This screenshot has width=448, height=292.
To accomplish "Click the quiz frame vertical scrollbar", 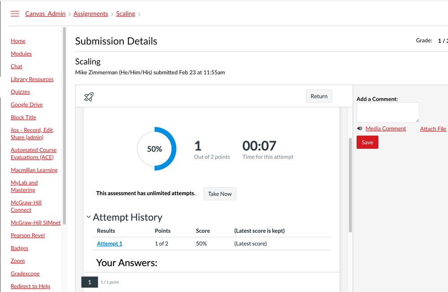I will click(350, 184).
